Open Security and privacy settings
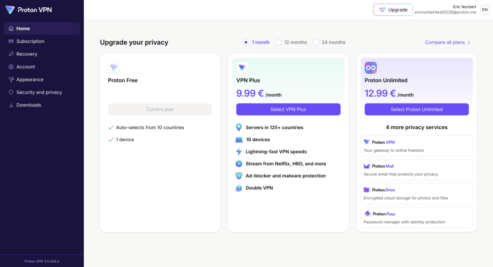The height and width of the screenshot is (267, 493). [x=42, y=92]
